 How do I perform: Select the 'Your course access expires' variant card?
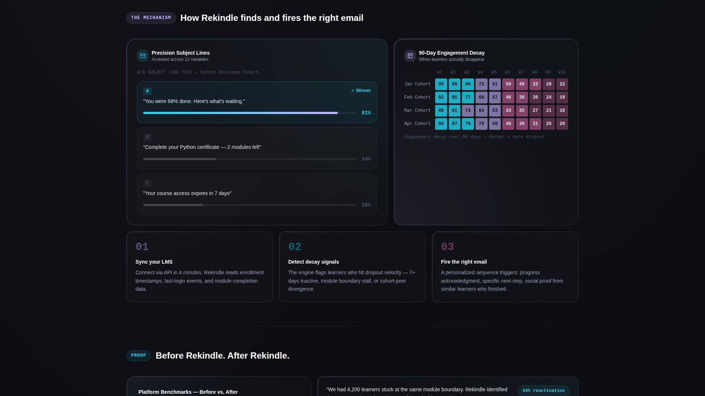257,194
